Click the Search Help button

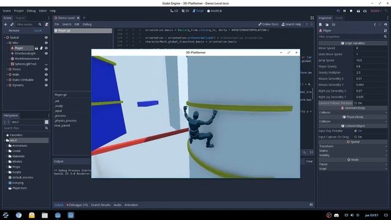tap(291, 24)
